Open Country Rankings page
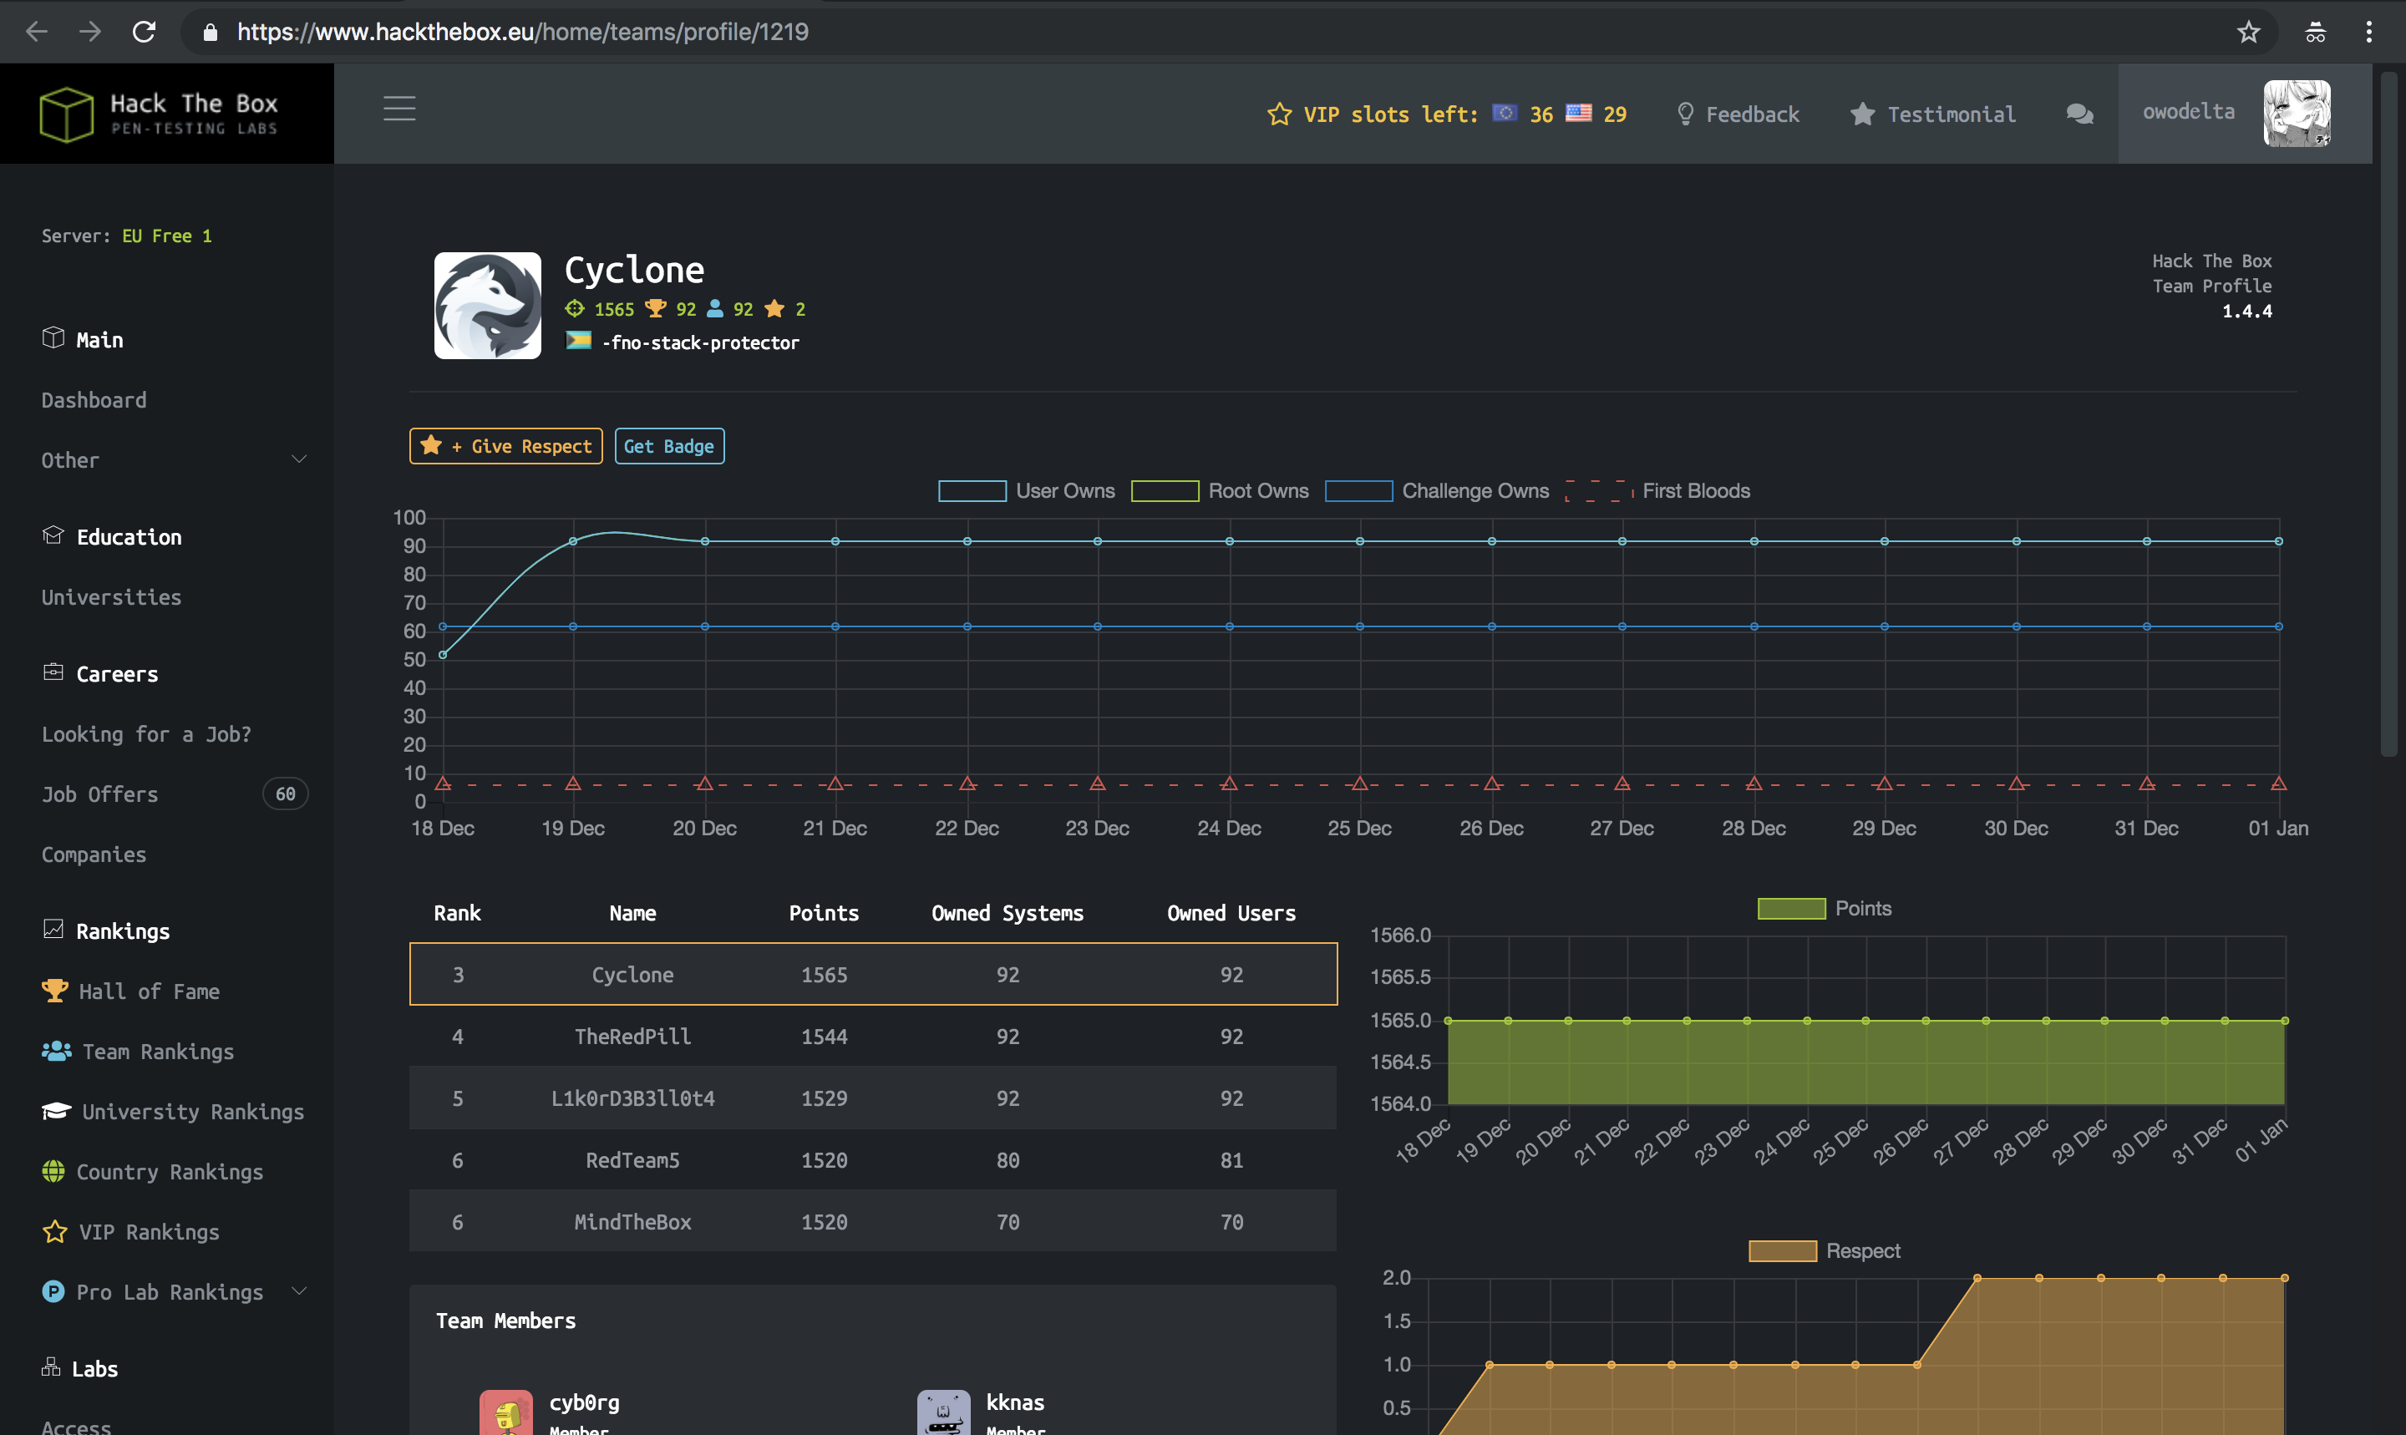 tap(170, 1171)
